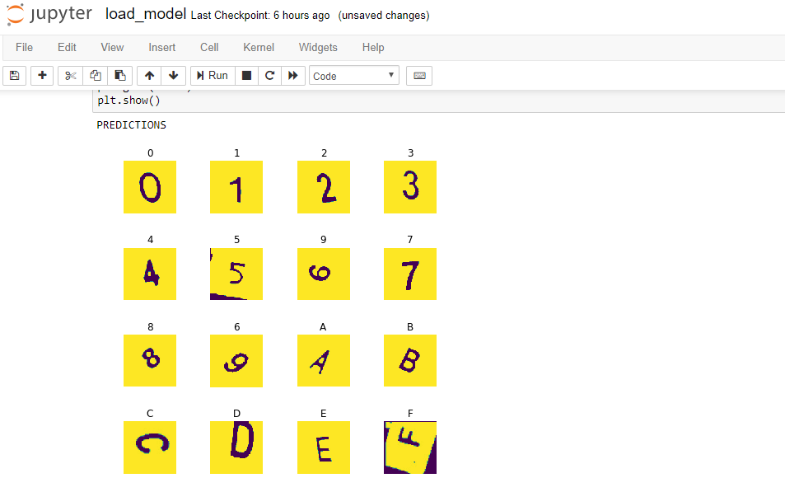Restart kernel and run all cells
Screen dimensions: 785x492
point(293,76)
